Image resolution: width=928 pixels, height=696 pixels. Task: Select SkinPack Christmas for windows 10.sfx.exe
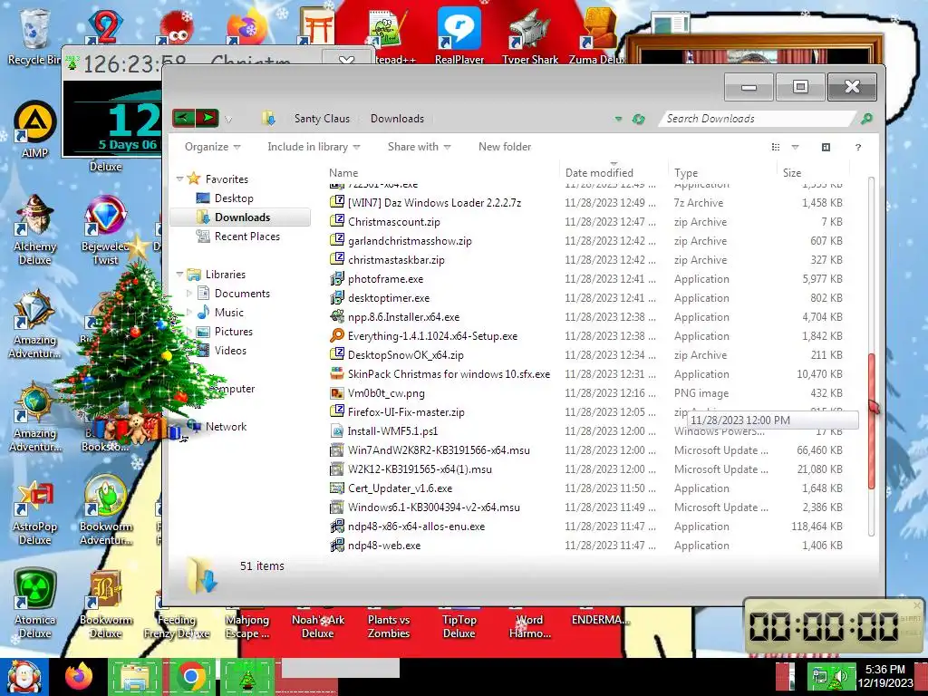coord(449,374)
